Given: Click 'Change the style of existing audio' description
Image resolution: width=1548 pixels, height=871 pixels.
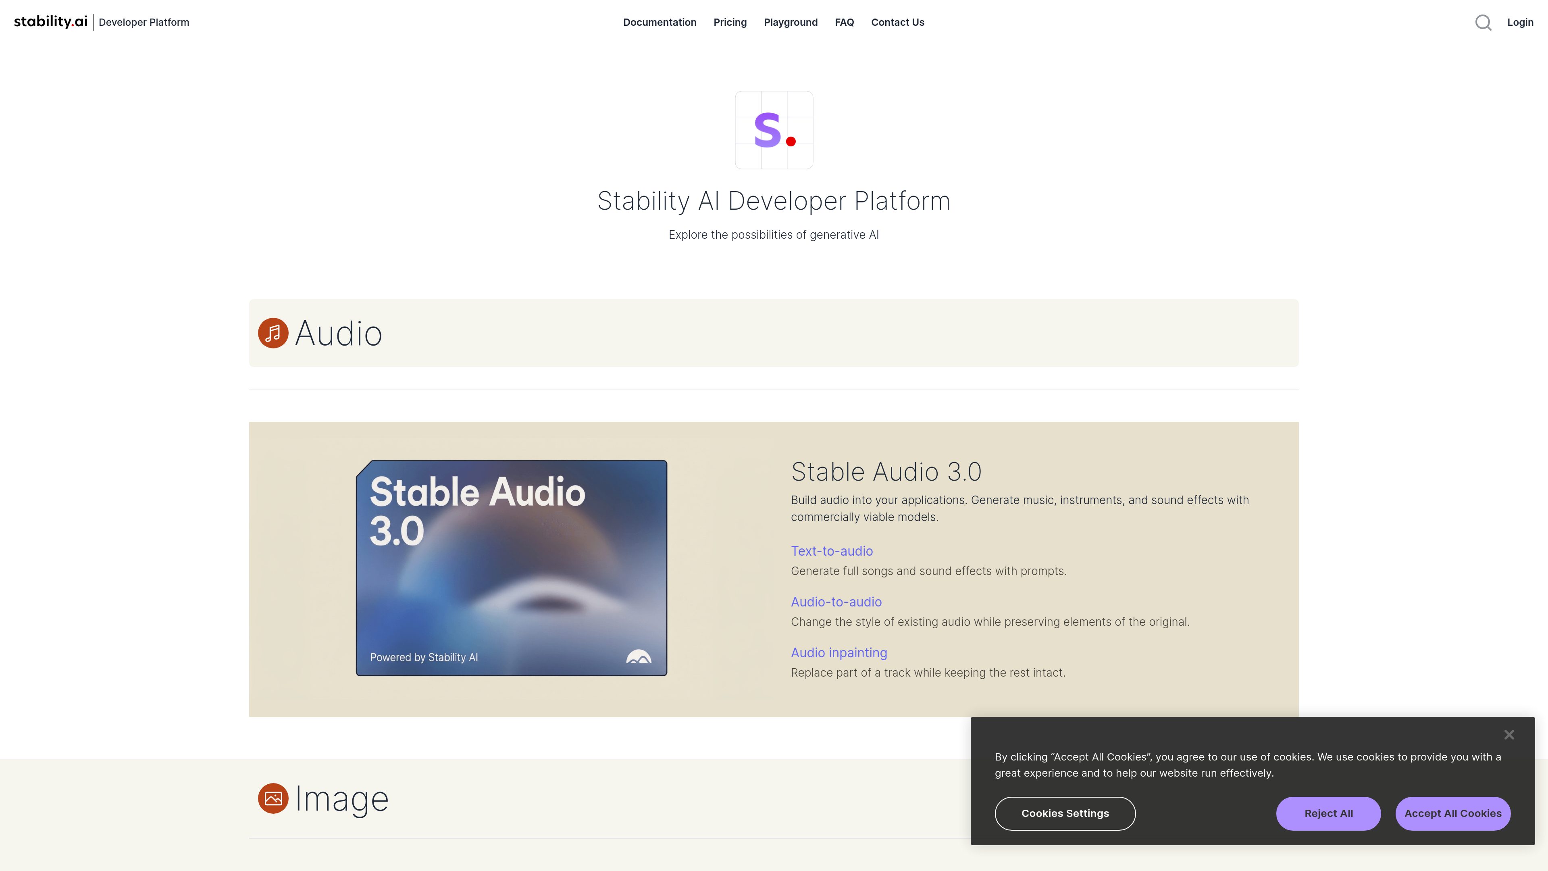Looking at the screenshot, I should 990,621.
